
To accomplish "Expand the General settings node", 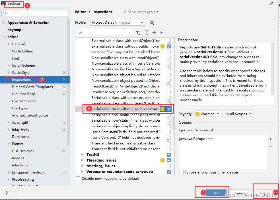I will (9, 44).
